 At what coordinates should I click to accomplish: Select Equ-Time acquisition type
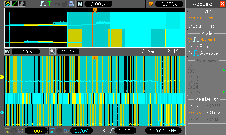click(201, 26)
